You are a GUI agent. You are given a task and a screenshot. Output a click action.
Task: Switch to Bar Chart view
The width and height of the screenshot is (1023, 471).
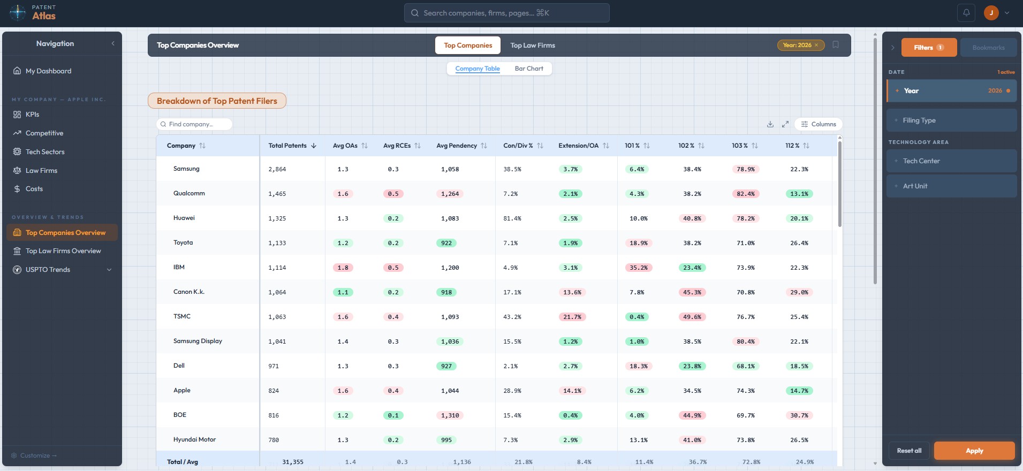point(529,69)
